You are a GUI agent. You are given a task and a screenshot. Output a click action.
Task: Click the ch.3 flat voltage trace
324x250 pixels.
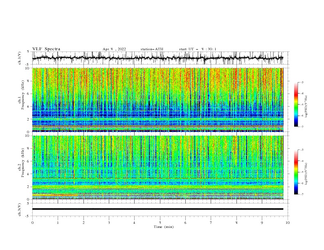coord(157,209)
